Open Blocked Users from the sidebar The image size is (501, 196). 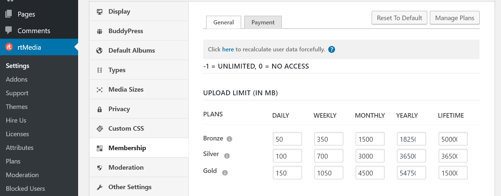[x=25, y=188]
